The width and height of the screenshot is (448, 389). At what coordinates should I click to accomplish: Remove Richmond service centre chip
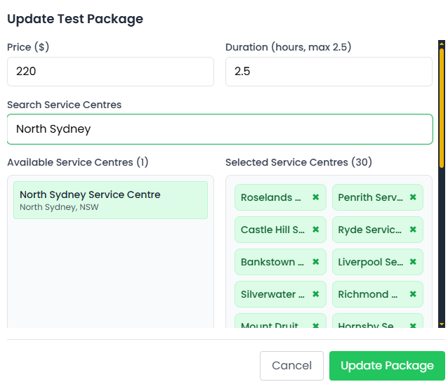pos(413,294)
